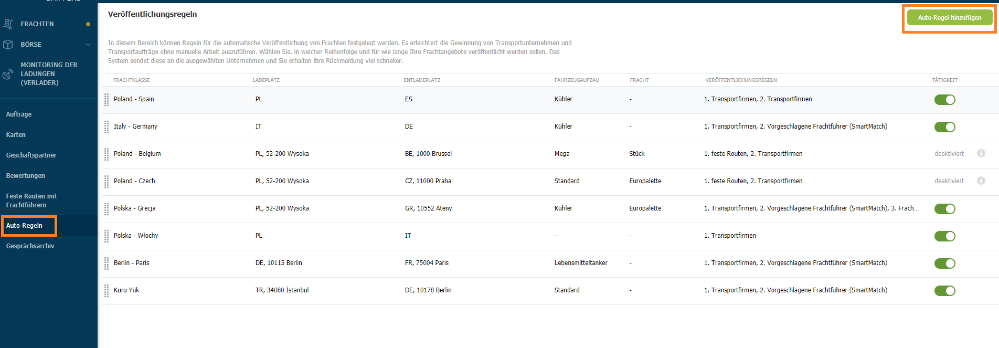This screenshot has height=348, width=999.
Task: Click the Veröffentlichungsregeln page heading
Action: (153, 14)
